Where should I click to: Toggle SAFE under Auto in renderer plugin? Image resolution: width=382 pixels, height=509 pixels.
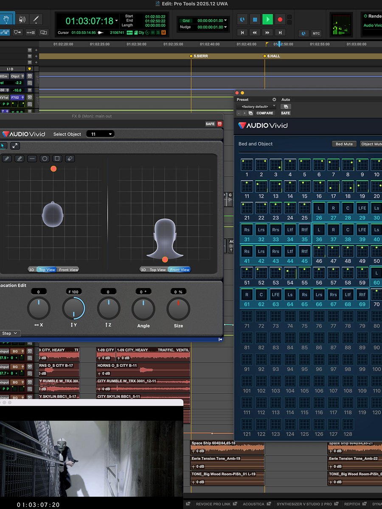286,113
